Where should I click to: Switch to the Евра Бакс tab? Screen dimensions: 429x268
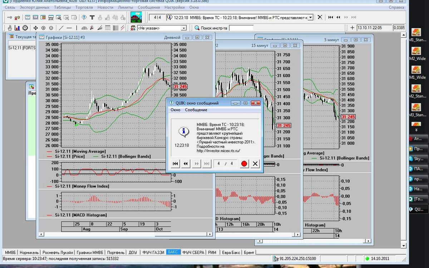coord(231,252)
